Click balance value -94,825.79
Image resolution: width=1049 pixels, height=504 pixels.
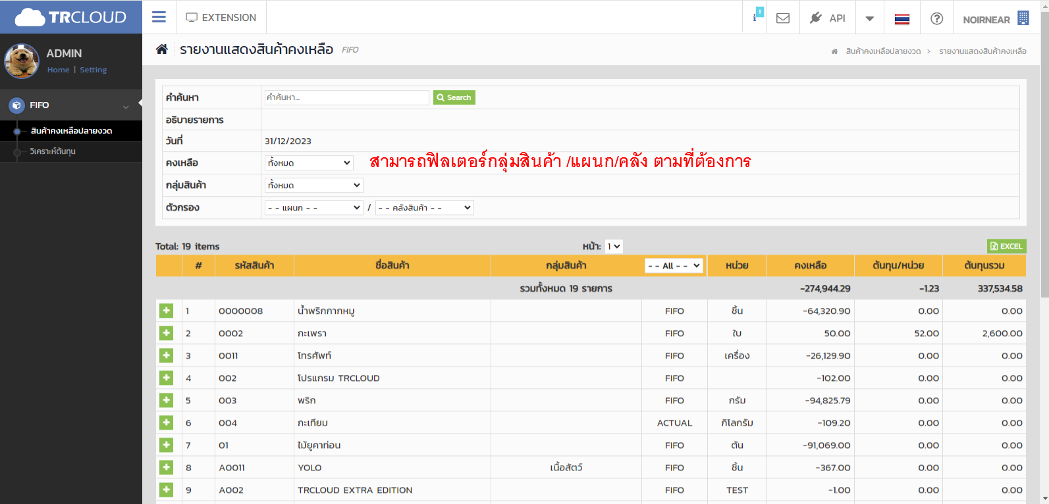[828, 401]
